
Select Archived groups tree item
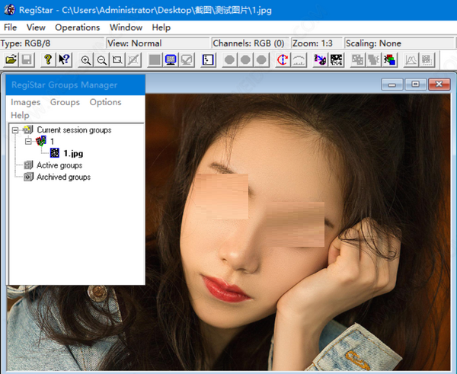click(x=63, y=177)
